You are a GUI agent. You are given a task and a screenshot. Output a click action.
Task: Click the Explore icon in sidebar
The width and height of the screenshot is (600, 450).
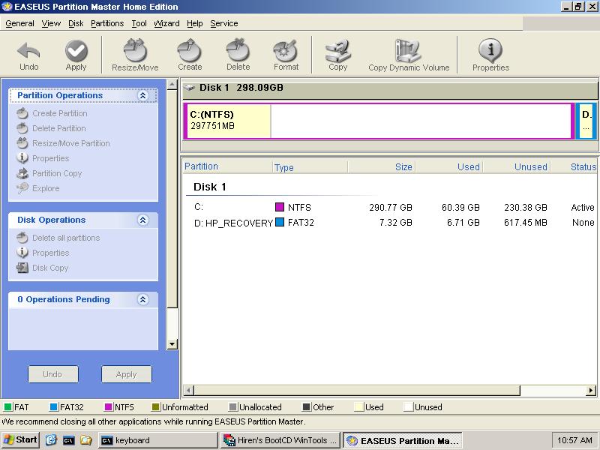click(x=22, y=188)
